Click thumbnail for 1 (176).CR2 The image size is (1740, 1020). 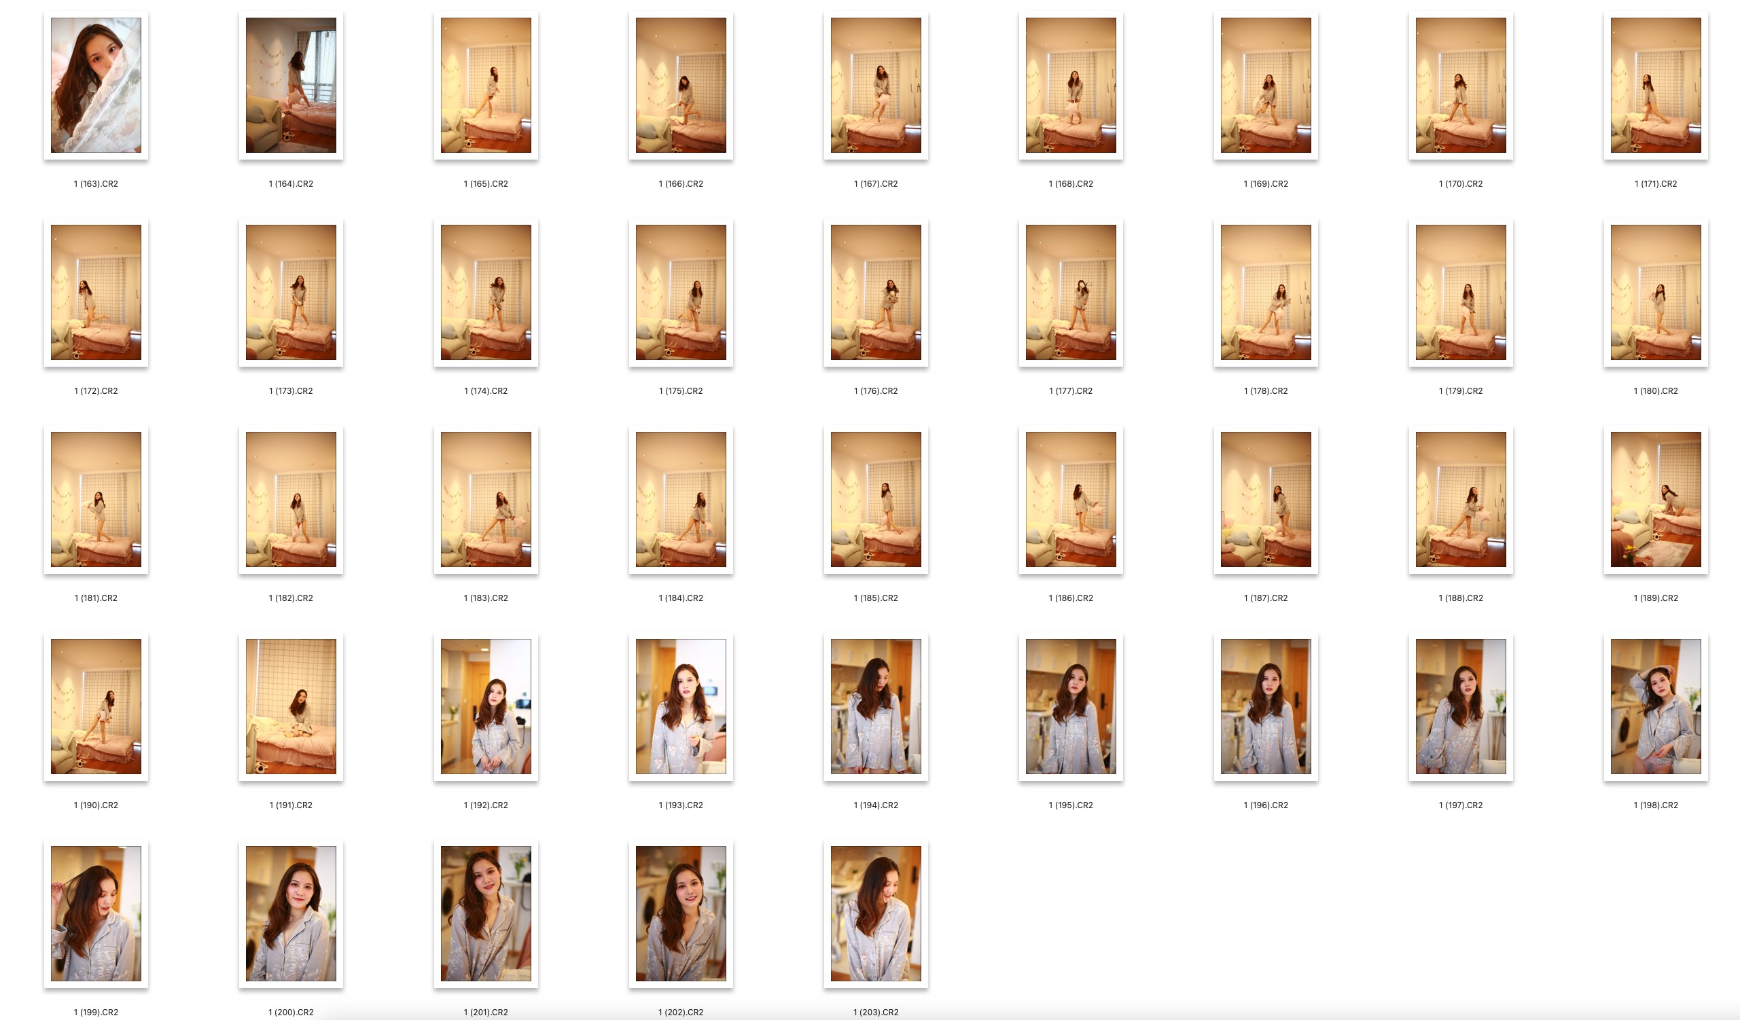(876, 292)
